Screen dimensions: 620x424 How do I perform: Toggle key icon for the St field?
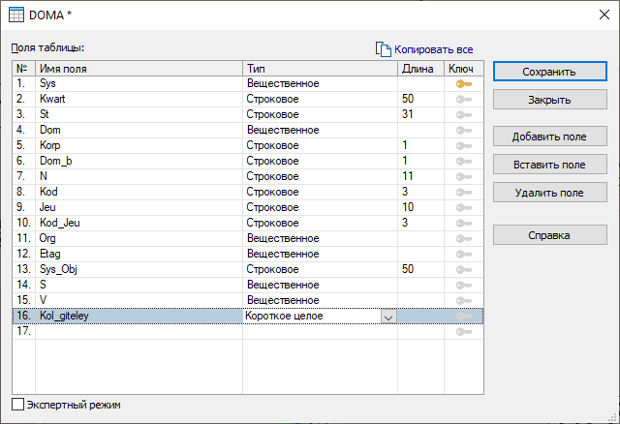(463, 114)
